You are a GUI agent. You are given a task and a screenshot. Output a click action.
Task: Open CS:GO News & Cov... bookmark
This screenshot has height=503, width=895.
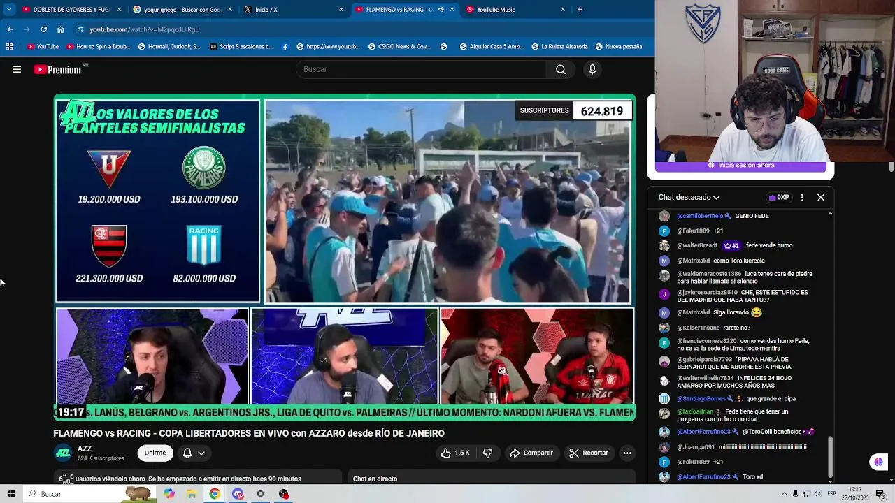(399, 47)
